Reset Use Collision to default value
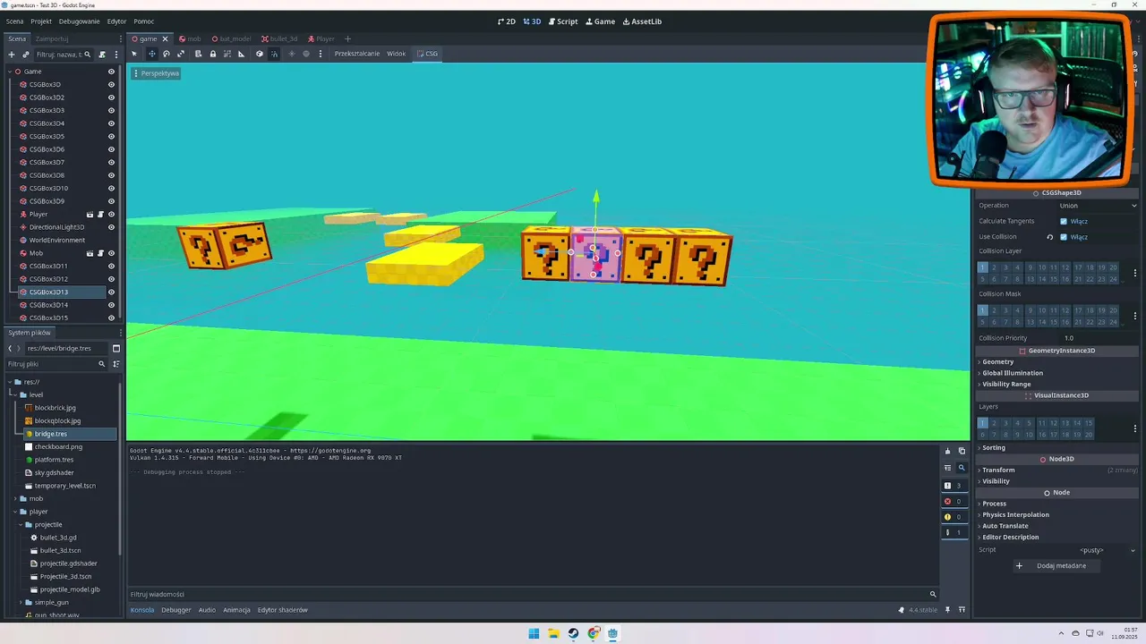The width and height of the screenshot is (1146, 644). pos(1049,237)
